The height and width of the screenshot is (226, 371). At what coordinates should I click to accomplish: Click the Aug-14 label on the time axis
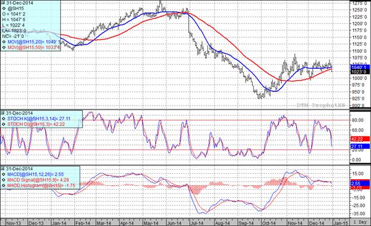pyautogui.click(x=222, y=223)
